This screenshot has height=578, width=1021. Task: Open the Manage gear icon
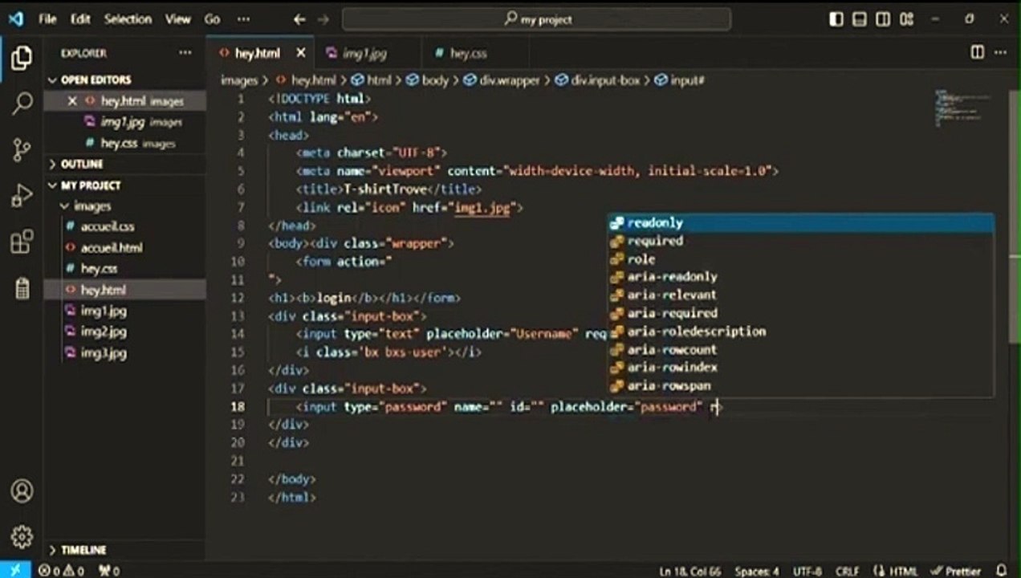22,536
